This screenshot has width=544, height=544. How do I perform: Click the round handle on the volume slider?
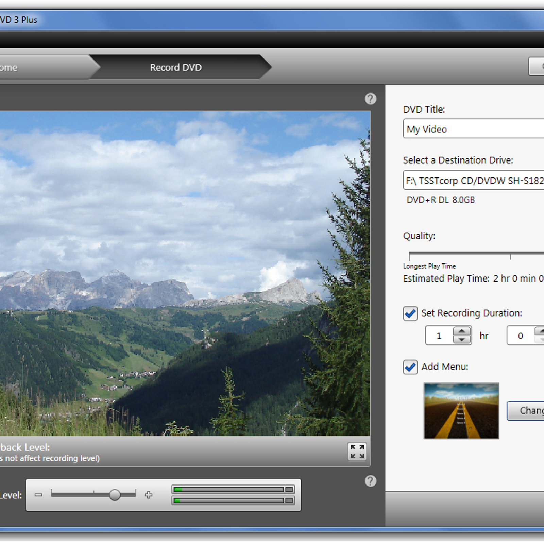click(x=115, y=495)
